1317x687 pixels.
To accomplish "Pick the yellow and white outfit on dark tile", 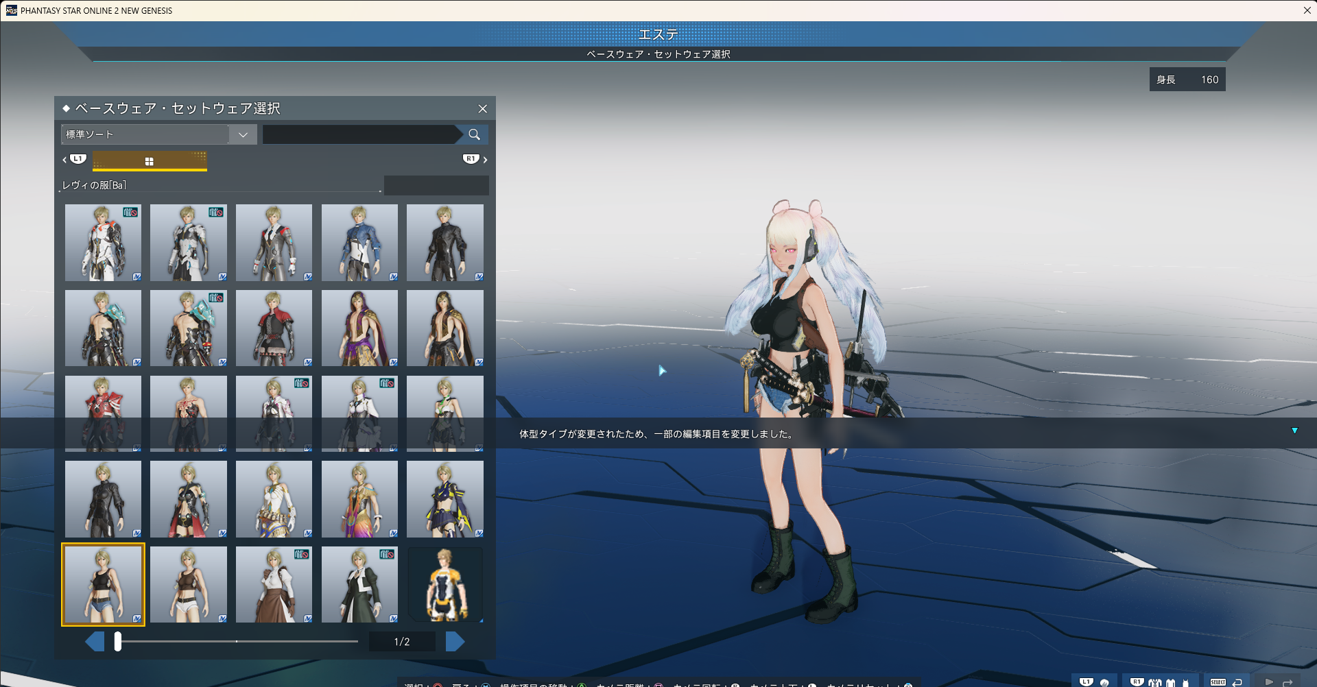I will (445, 585).
